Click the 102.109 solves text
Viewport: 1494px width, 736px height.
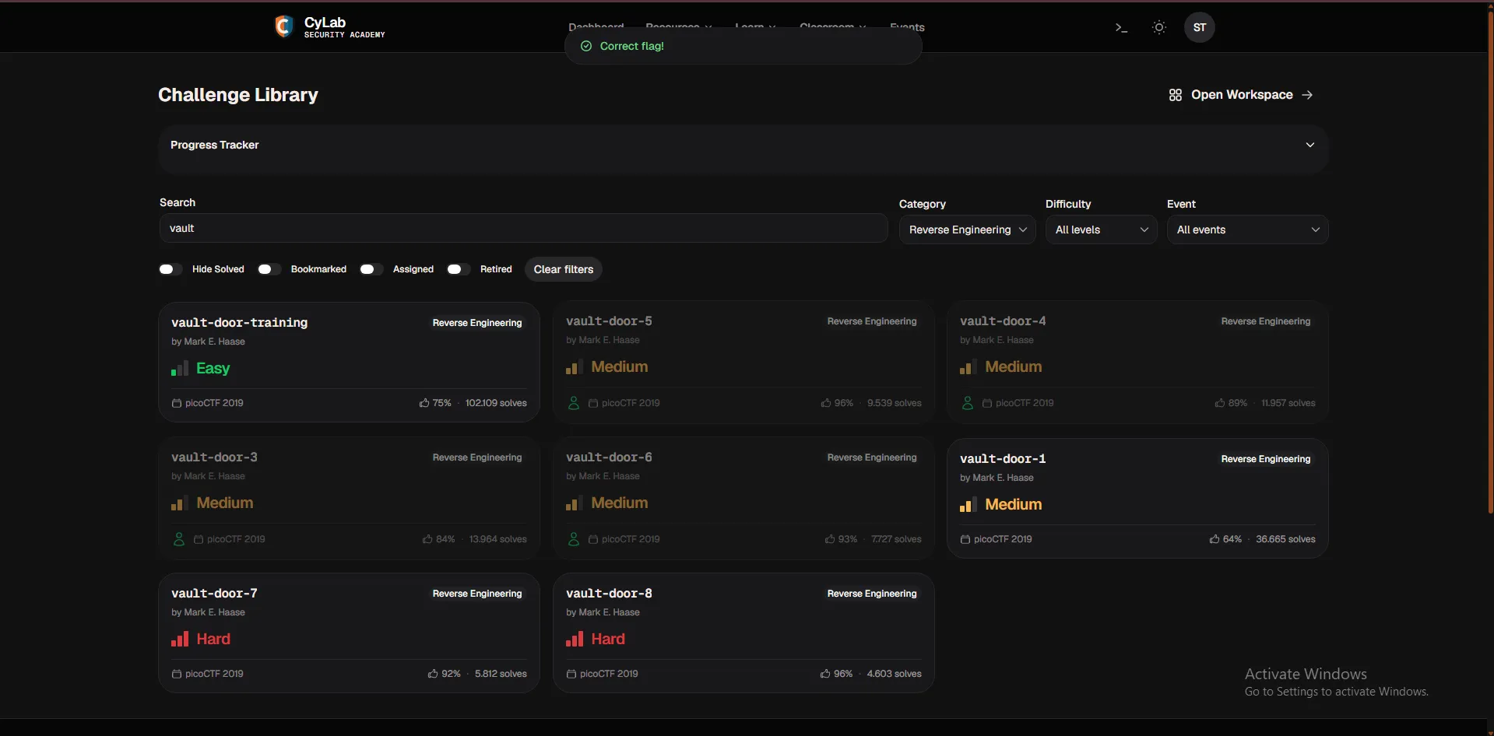496,403
